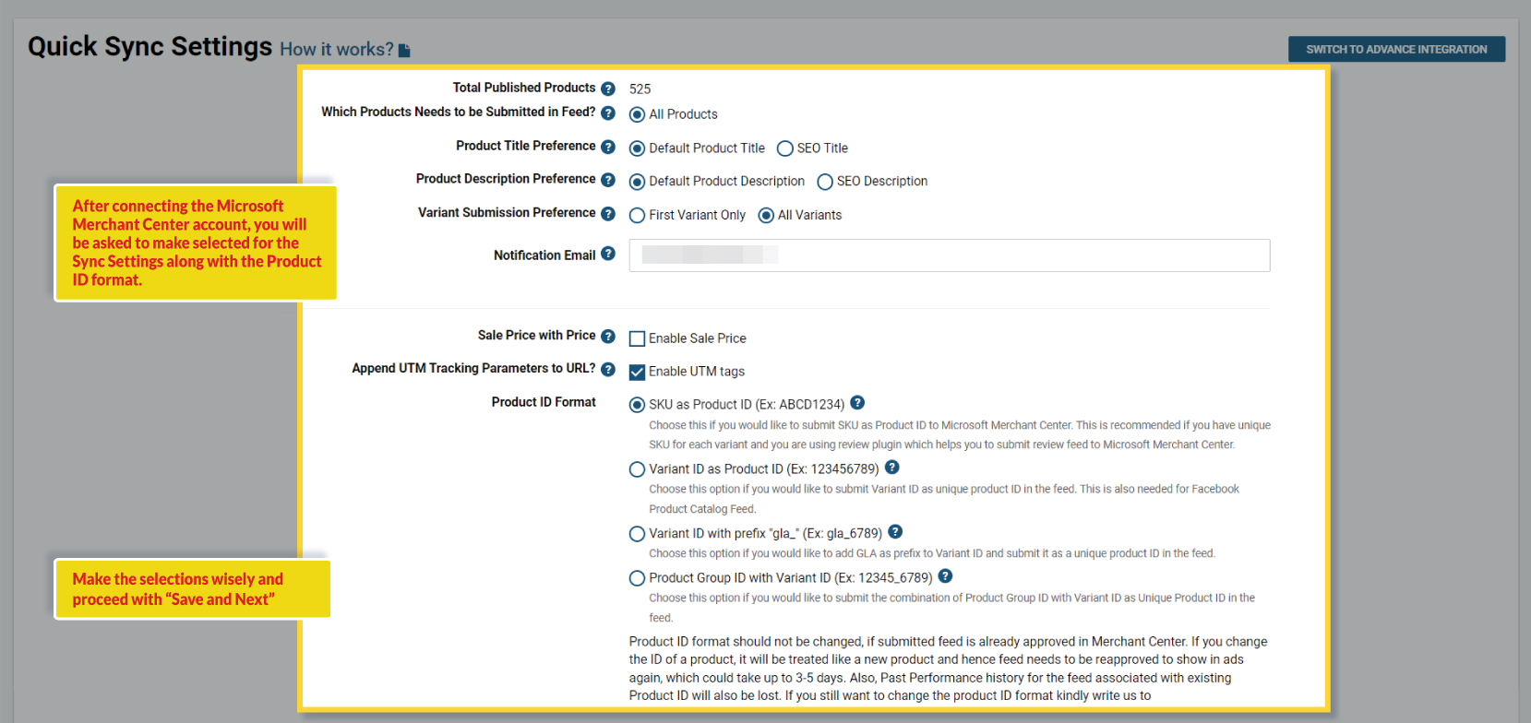Select Default Product Title option
Viewport: 1531px width, 723px height.
pos(637,148)
